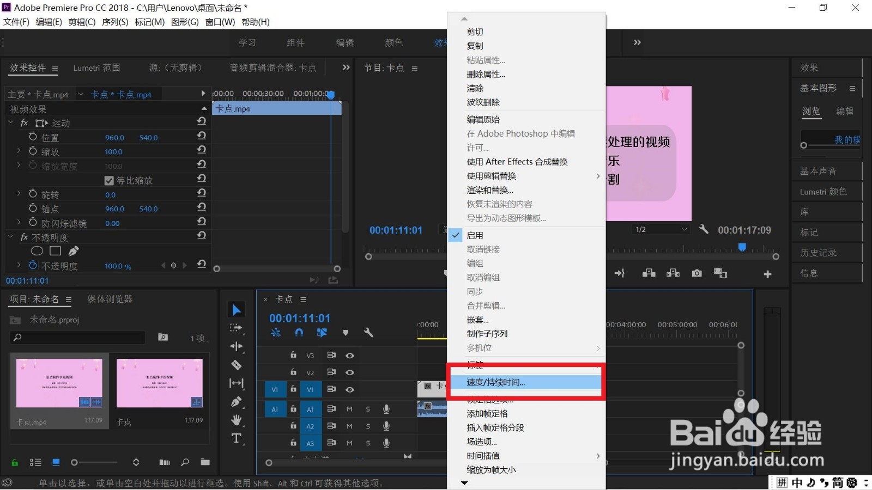Select the Type tool
The height and width of the screenshot is (490, 872).
tap(237, 438)
